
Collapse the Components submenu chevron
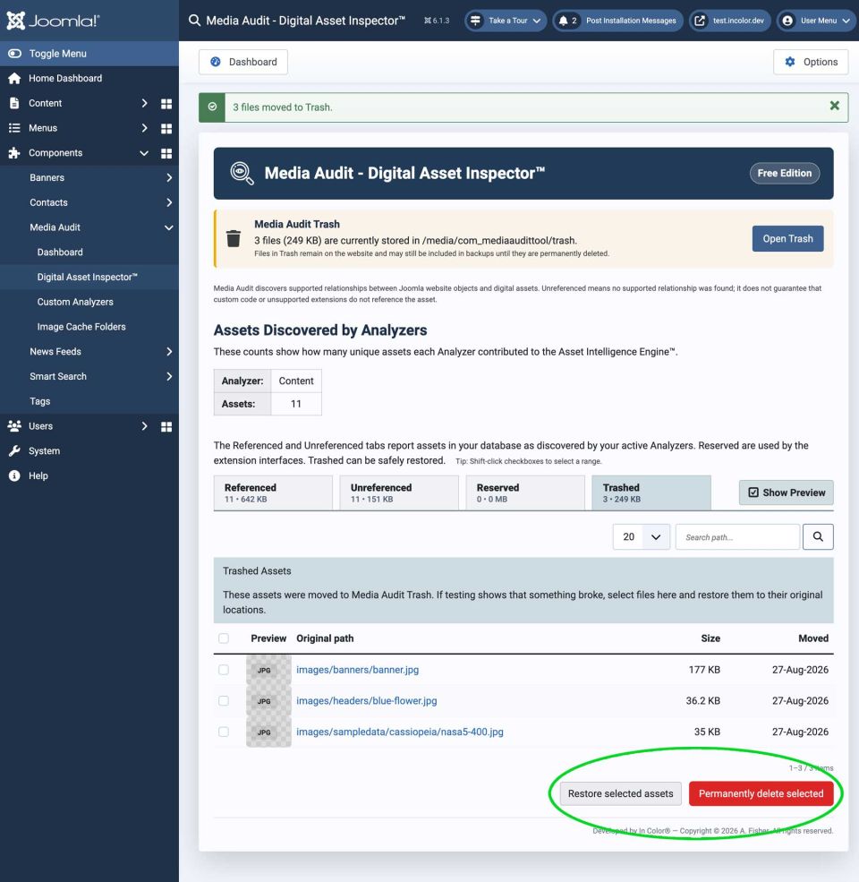(x=144, y=153)
